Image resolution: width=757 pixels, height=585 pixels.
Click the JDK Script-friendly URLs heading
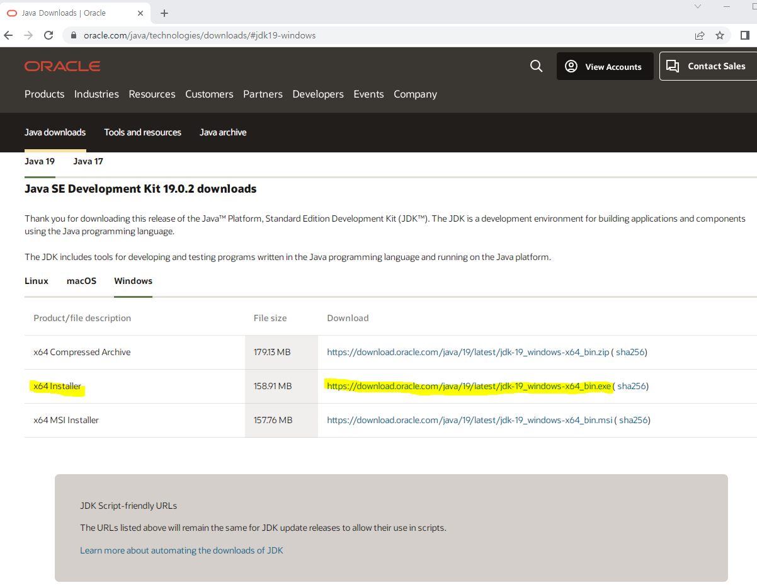tap(128, 506)
